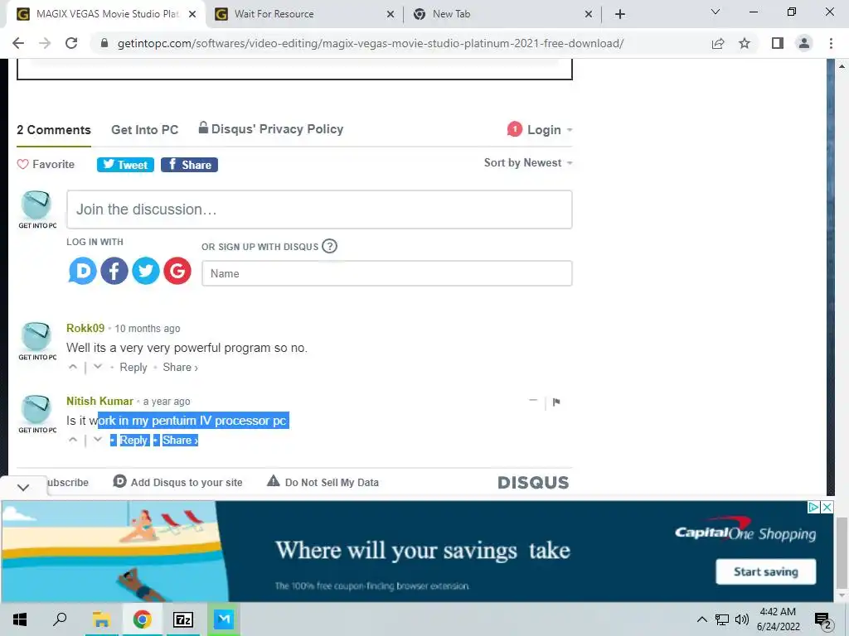
Task: Open Do Not Sell My Data link
Action: pyautogui.click(x=323, y=482)
